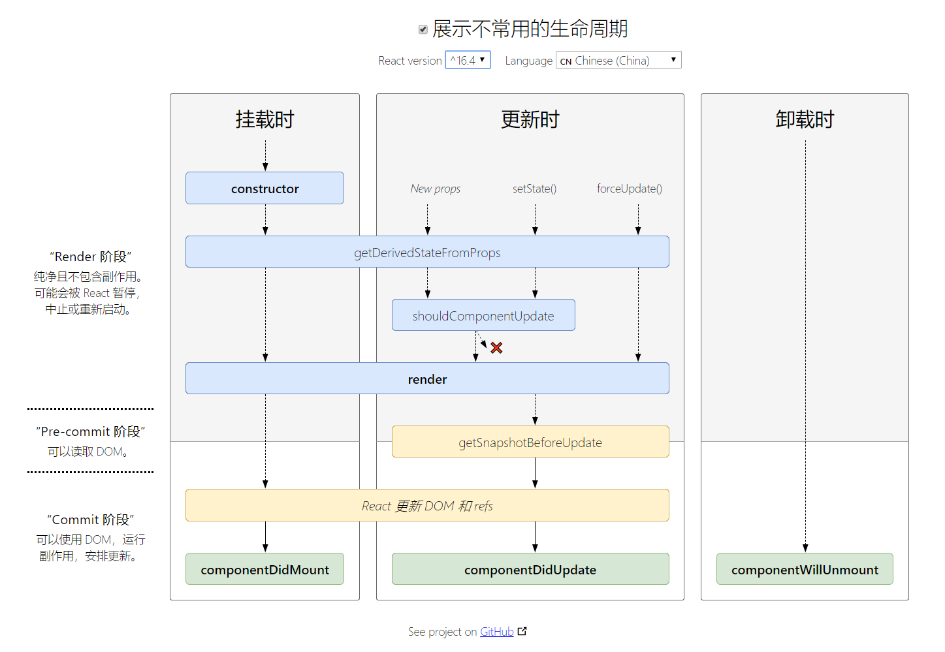945x652 pixels.
Task: Open the React version dropdown
Action: [x=468, y=60]
